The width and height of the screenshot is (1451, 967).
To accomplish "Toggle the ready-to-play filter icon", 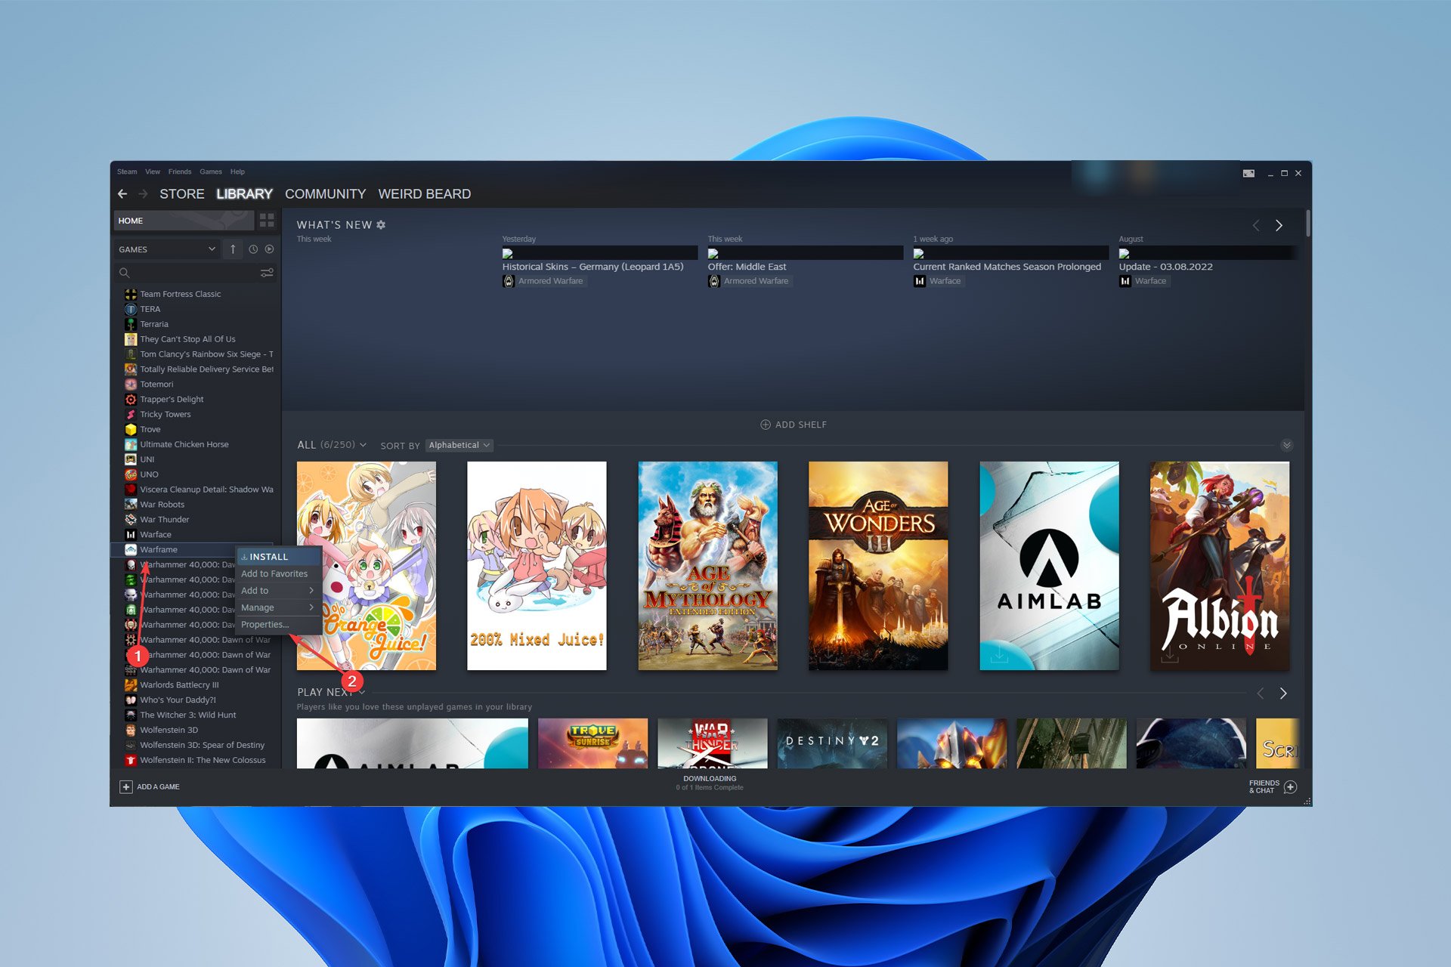I will coord(270,249).
